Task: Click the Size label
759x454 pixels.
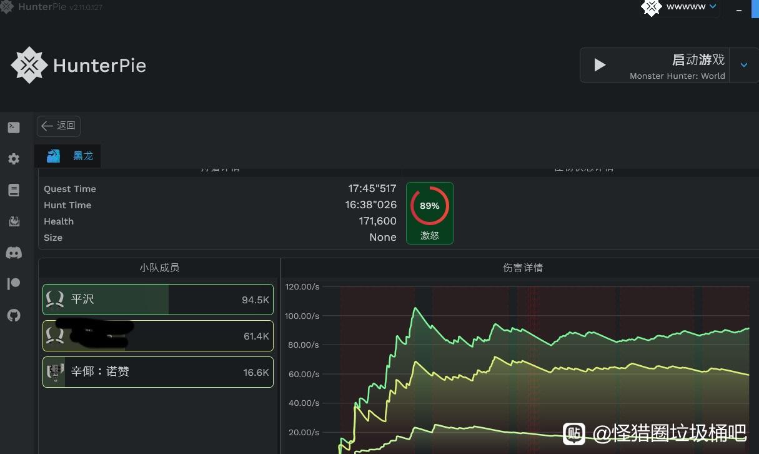Action: tap(53, 238)
